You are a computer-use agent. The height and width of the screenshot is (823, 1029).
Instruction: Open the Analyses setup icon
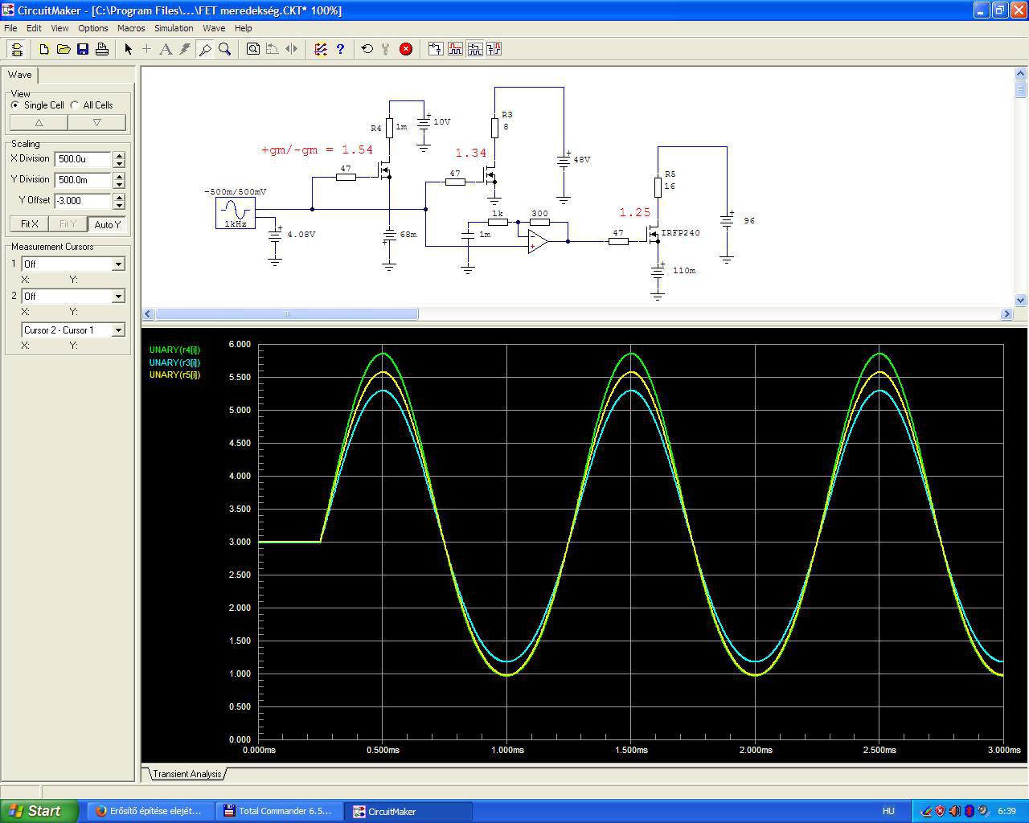[x=321, y=49]
